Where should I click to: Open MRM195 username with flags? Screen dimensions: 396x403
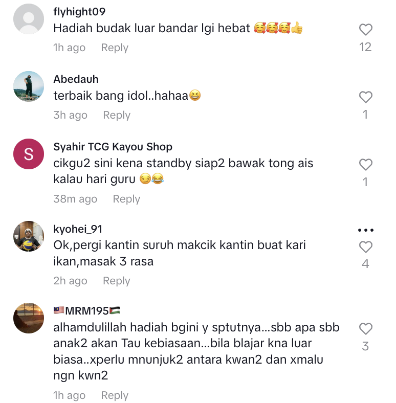86,311
